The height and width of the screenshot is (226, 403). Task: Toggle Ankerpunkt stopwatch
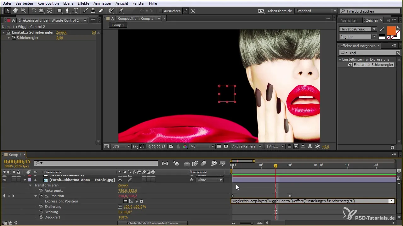[x=41, y=191]
